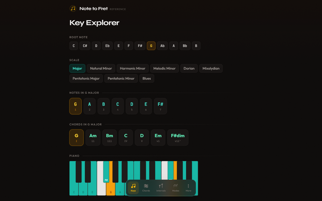Select the Keys navigation icon

[133, 187]
